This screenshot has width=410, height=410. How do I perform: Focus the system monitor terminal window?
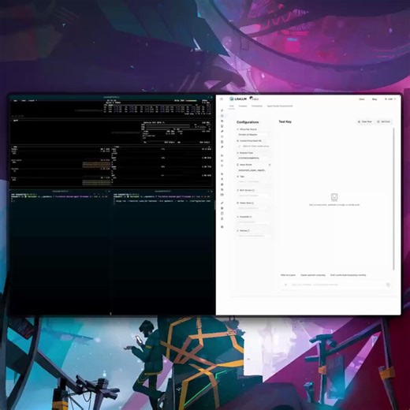(111, 141)
